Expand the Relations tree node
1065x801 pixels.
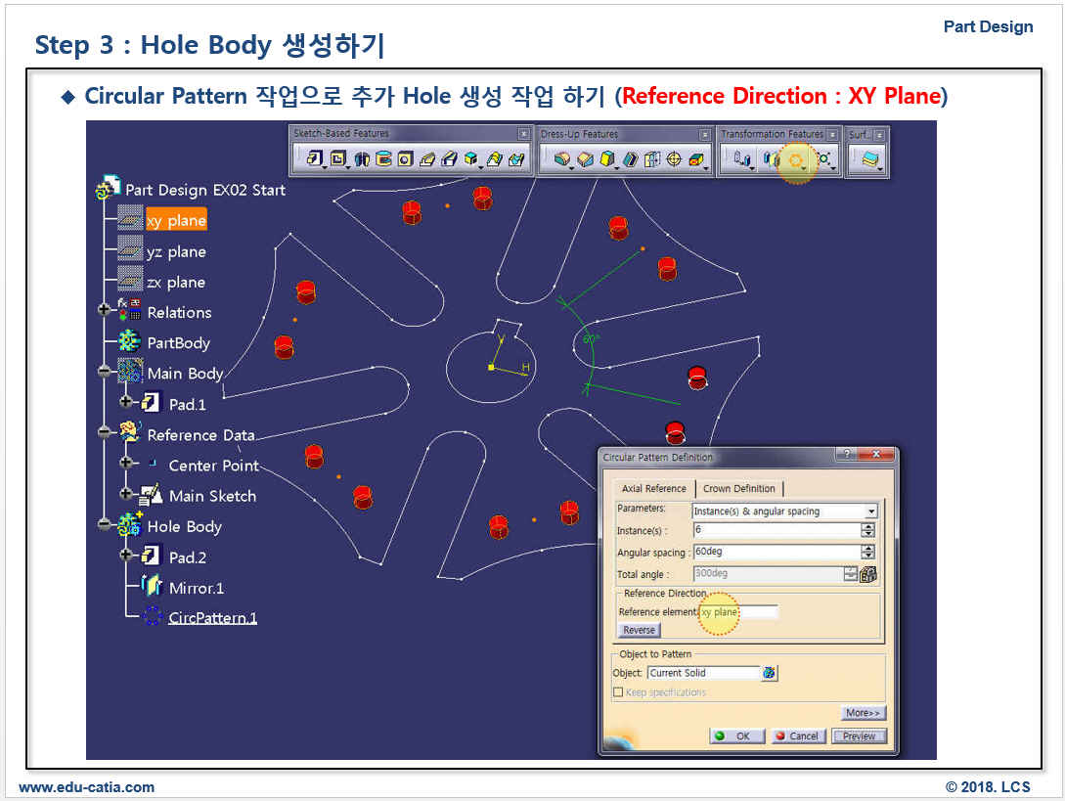(x=105, y=311)
